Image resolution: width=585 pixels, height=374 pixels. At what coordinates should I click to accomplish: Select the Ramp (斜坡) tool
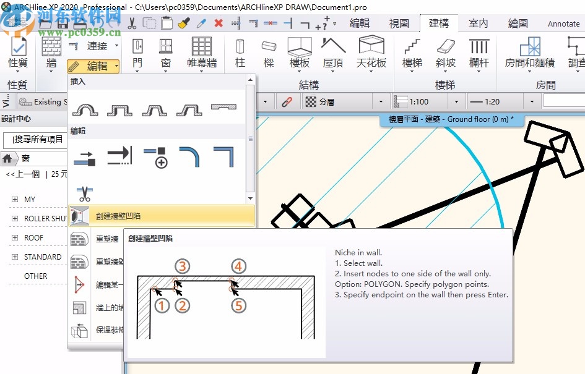[446, 55]
